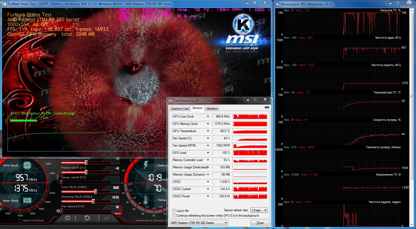Image resolution: width=416 pixels, height=229 pixels.
Task: Open the GPU Temperature sensor dropdown
Action: pyautogui.click(x=208, y=131)
